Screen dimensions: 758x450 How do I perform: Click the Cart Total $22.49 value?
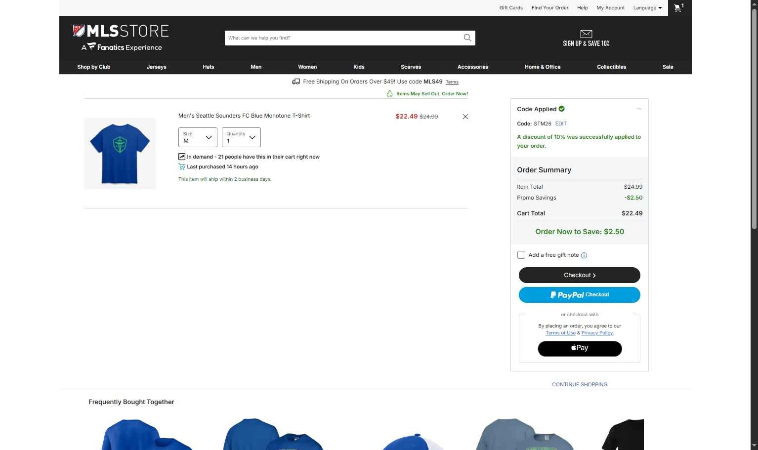pos(632,213)
